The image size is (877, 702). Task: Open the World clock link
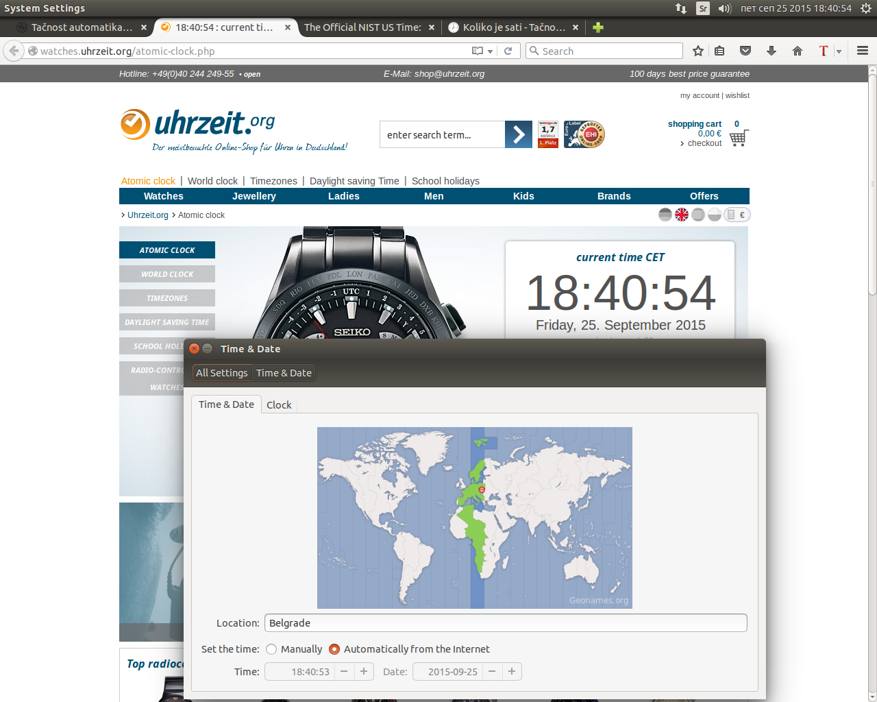tap(212, 181)
